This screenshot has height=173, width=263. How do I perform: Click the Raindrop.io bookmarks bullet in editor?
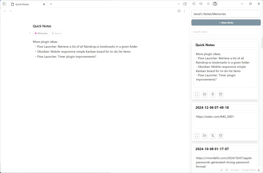click(x=87, y=46)
